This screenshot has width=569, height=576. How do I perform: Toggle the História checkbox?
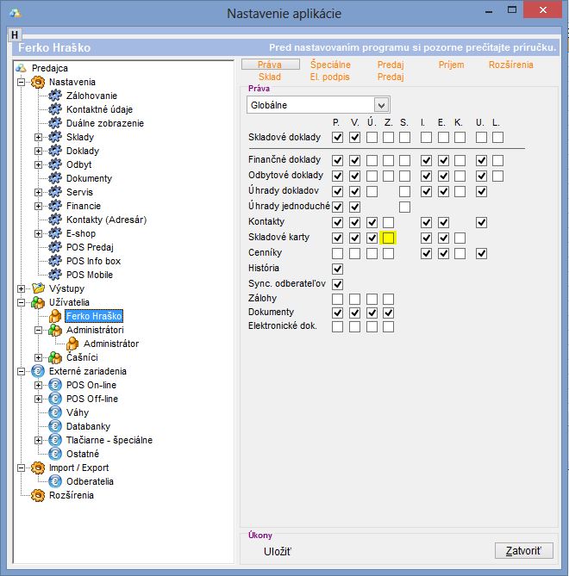tap(337, 269)
